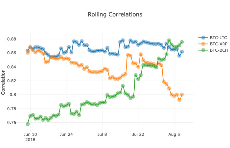Click the first green BTC-BCH data point
230x148 pixels.
pos(28,124)
